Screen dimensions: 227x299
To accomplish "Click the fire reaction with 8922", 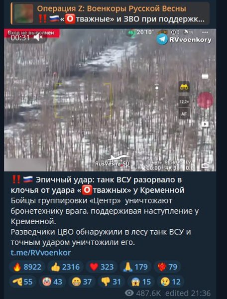I will click(27, 267).
